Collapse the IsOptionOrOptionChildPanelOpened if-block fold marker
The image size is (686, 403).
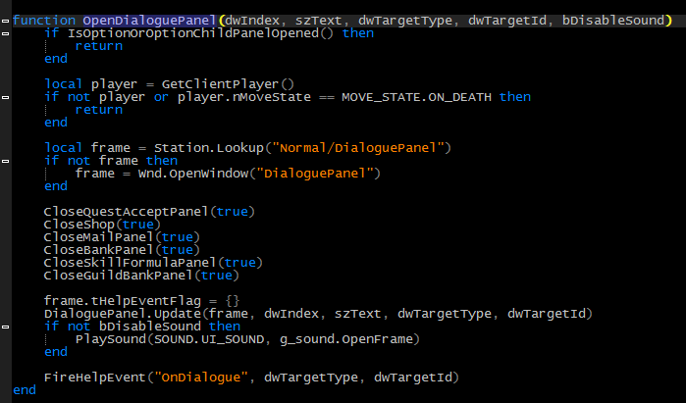click(5, 33)
